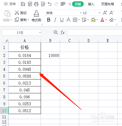Click the 格式刷 format painter
The image size is (122, 126).
(36, 16)
